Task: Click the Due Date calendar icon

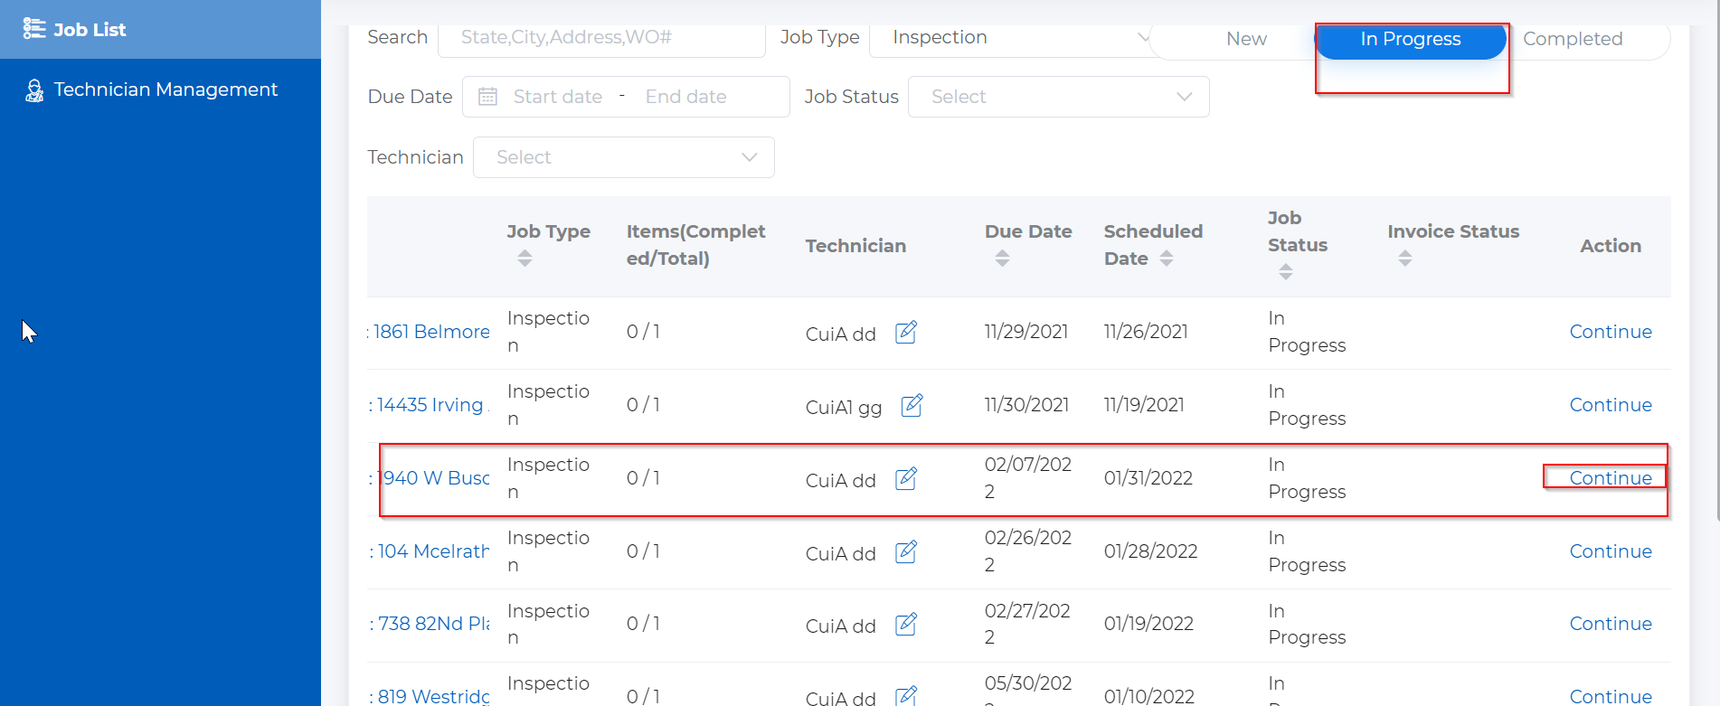Action: tap(487, 97)
